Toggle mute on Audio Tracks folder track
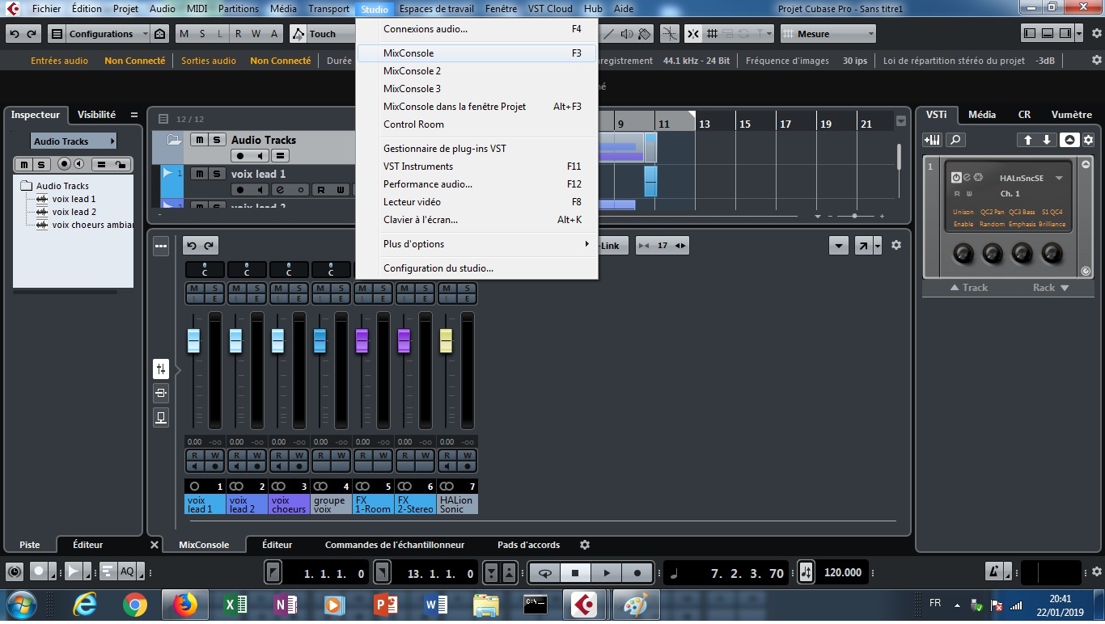 pos(199,140)
